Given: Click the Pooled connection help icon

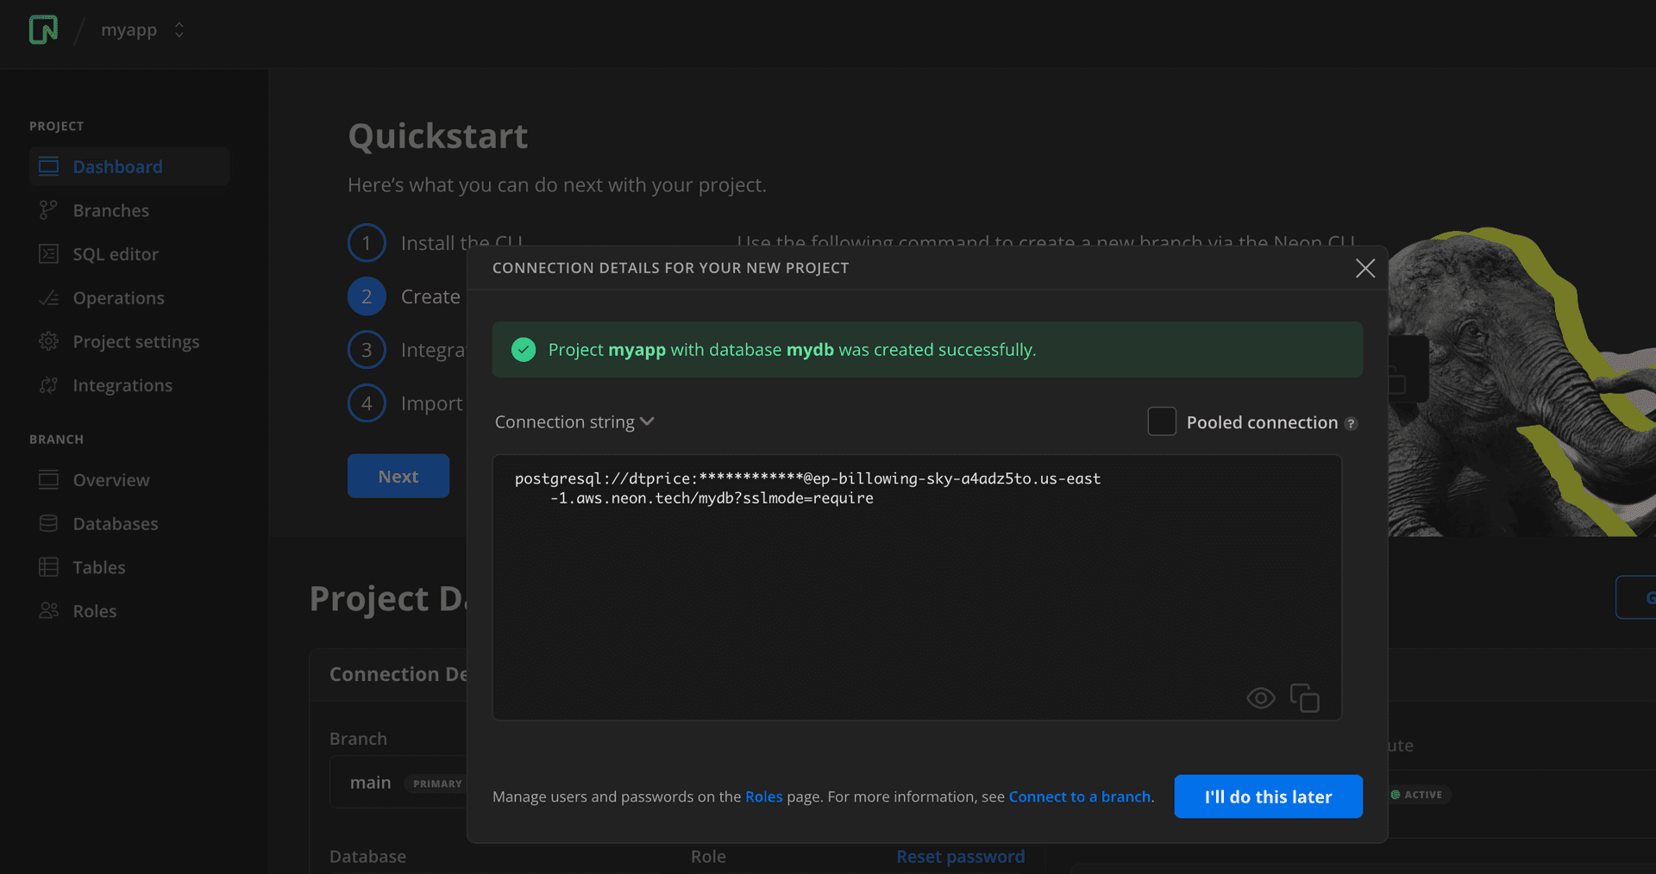Looking at the screenshot, I should pyautogui.click(x=1351, y=422).
